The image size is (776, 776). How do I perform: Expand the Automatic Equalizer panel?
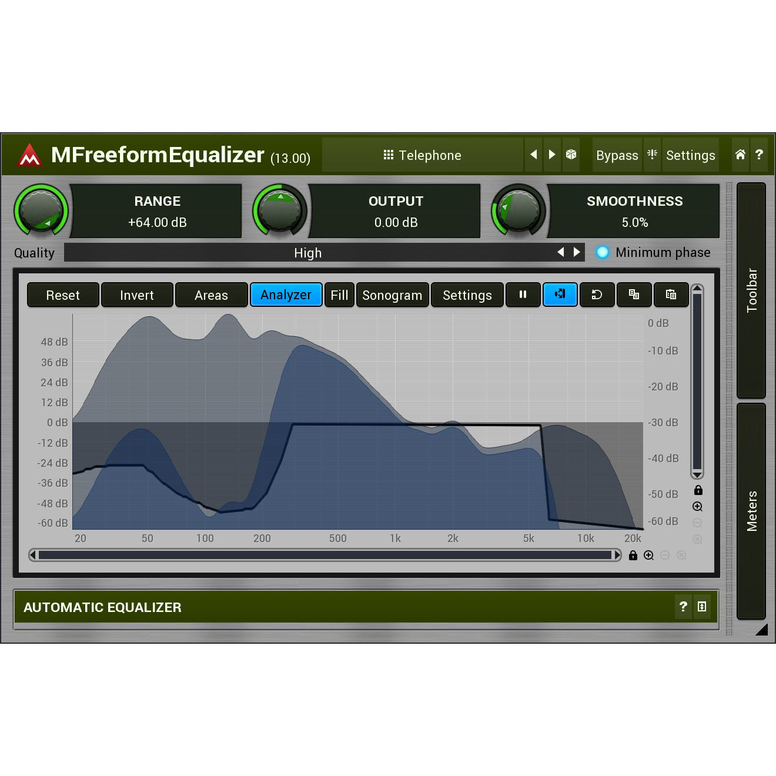pyautogui.click(x=702, y=607)
